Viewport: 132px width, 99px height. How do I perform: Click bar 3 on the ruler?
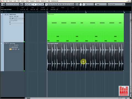86,12
